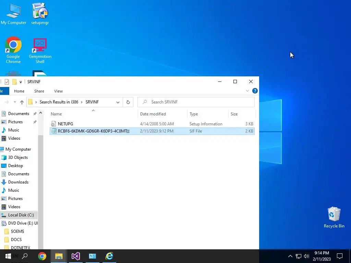Open network status tray icon

(x=299, y=256)
